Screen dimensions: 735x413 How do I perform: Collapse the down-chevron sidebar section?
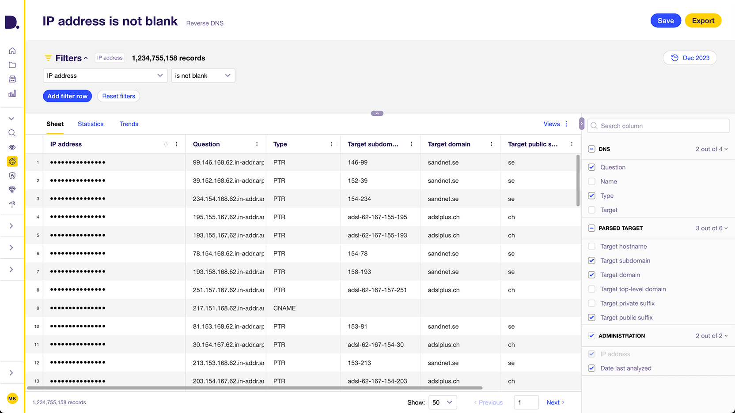coord(11,119)
